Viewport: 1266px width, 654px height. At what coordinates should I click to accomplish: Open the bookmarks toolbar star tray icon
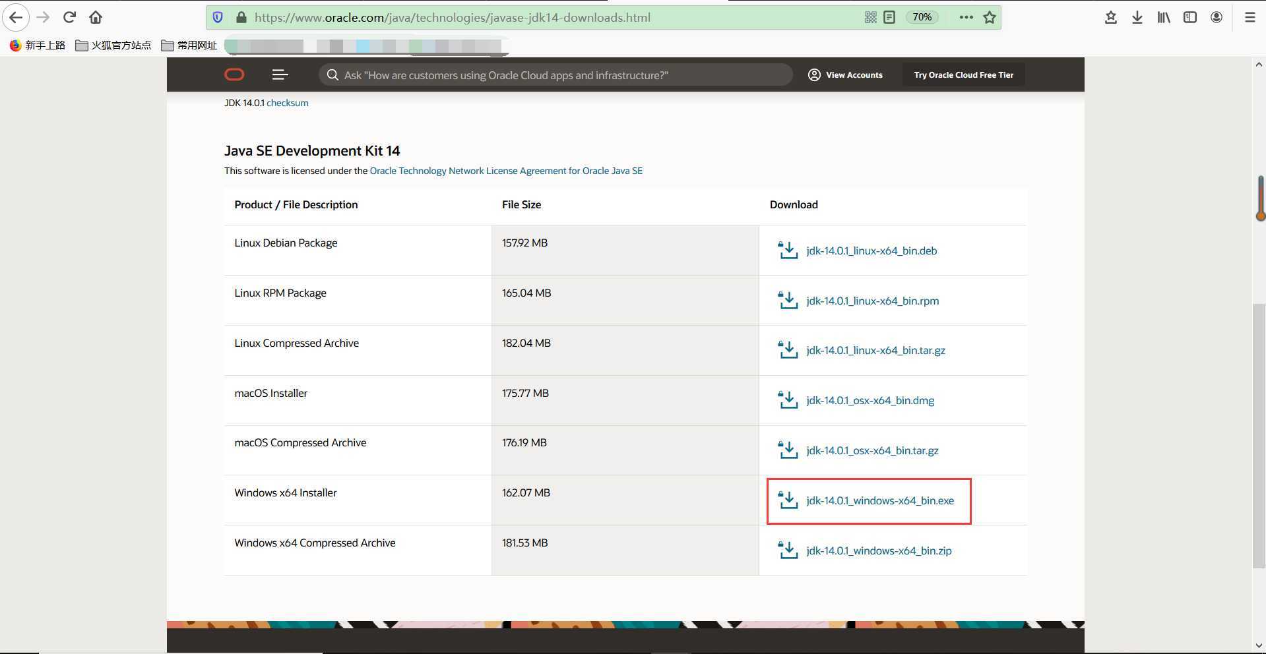(1111, 17)
